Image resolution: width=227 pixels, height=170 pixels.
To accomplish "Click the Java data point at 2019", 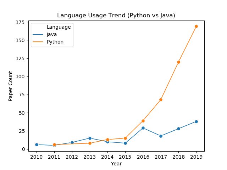I will click(196, 121).
